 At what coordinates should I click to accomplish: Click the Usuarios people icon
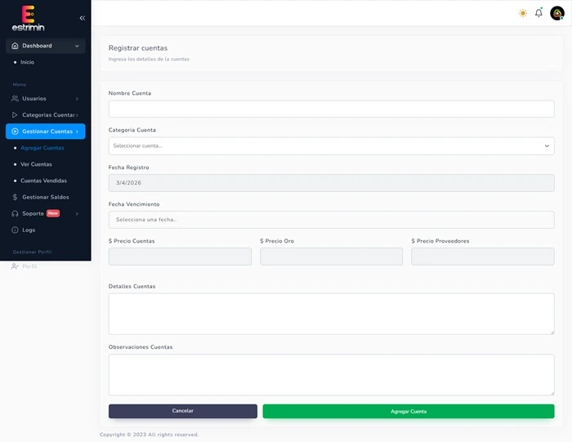pos(15,99)
